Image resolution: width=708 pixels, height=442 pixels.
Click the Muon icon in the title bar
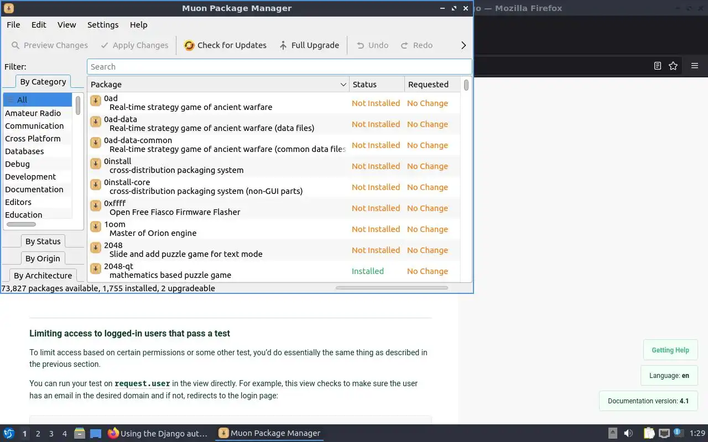tap(9, 8)
